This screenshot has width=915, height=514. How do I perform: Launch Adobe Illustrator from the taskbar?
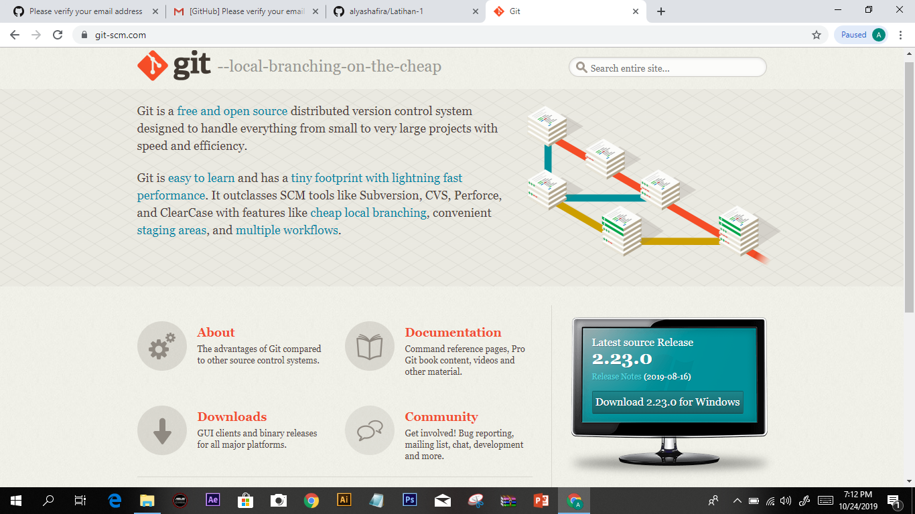pyautogui.click(x=344, y=500)
